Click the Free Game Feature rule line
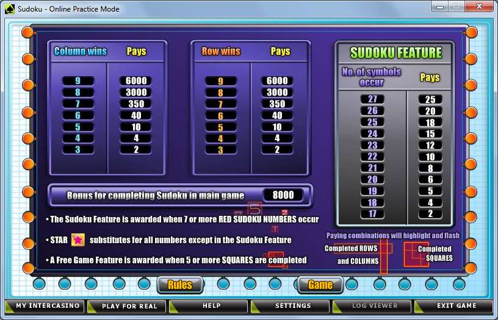The image size is (498, 320). [x=176, y=260]
